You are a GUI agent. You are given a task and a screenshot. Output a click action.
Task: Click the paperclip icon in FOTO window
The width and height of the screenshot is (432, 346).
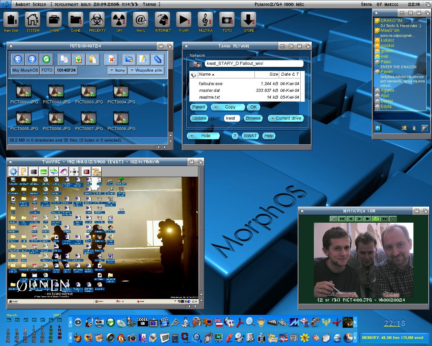coord(157,59)
